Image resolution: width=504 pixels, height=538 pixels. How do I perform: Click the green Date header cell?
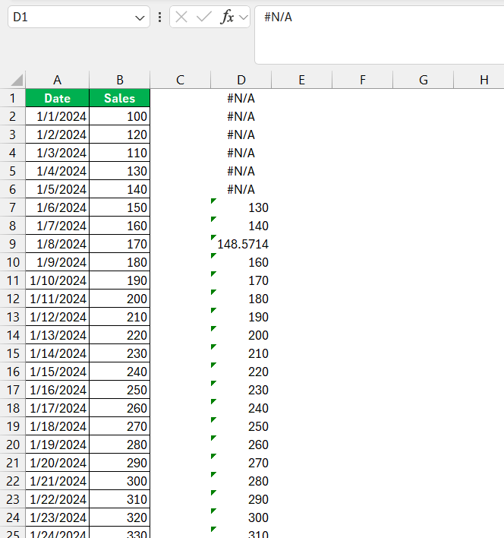pos(57,98)
